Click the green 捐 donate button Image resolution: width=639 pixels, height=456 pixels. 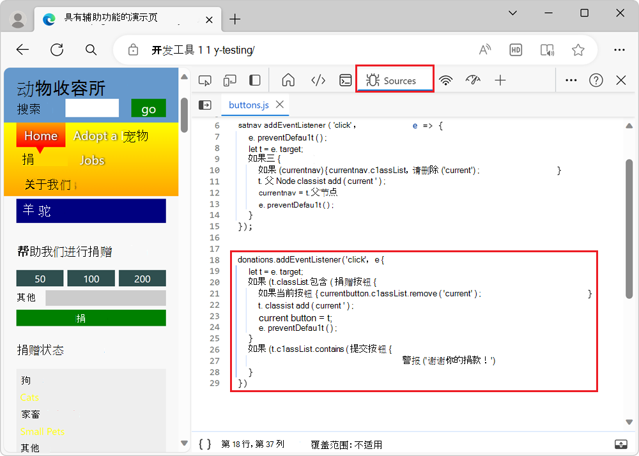[x=91, y=317]
